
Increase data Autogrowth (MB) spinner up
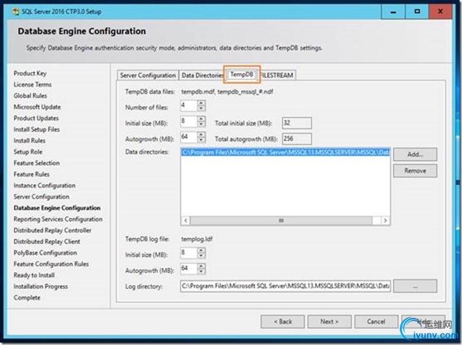[x=201, y=135]
